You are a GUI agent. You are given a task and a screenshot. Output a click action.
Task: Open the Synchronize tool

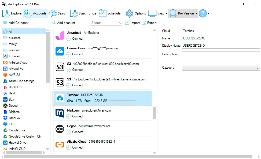(x=83, y=13)
